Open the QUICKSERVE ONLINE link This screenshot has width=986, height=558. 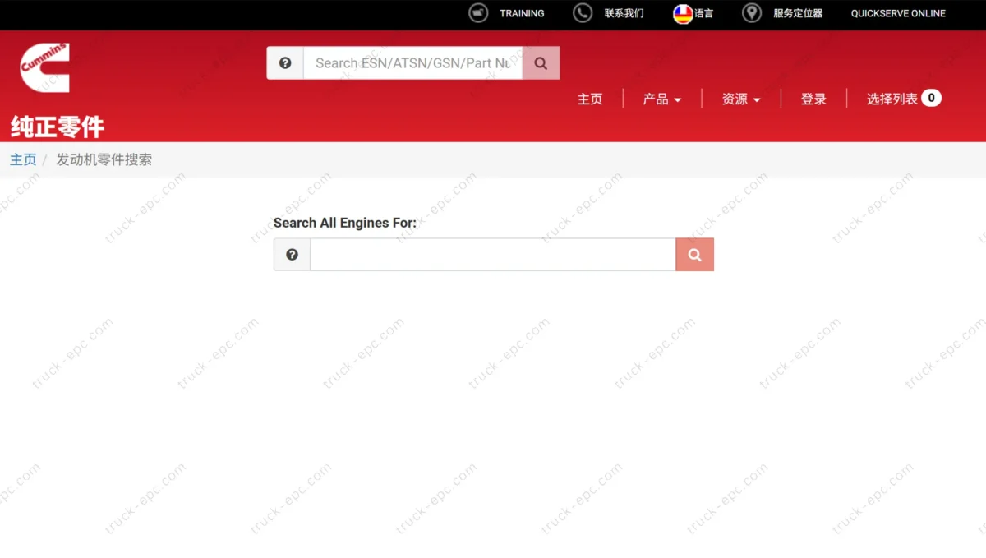click(x=898, y=13)
